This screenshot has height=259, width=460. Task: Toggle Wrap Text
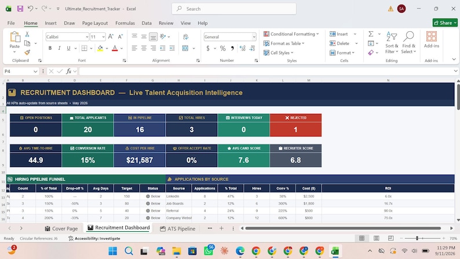(185, 36)
